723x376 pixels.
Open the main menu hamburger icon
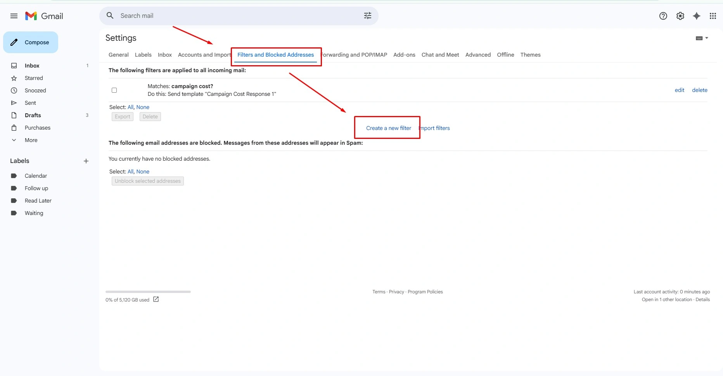pyautogui.click(x=14, y=16)
